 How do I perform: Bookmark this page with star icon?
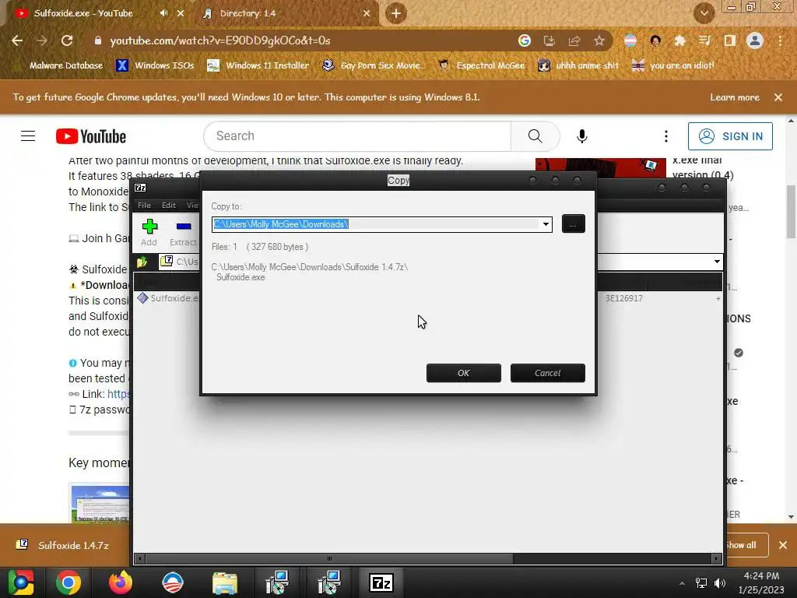tap(599, 40)
